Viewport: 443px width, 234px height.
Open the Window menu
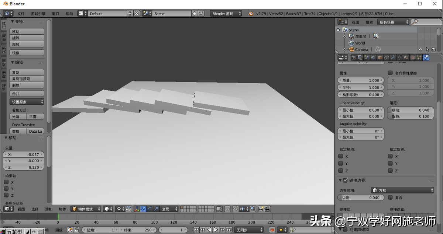click(55, 14)
